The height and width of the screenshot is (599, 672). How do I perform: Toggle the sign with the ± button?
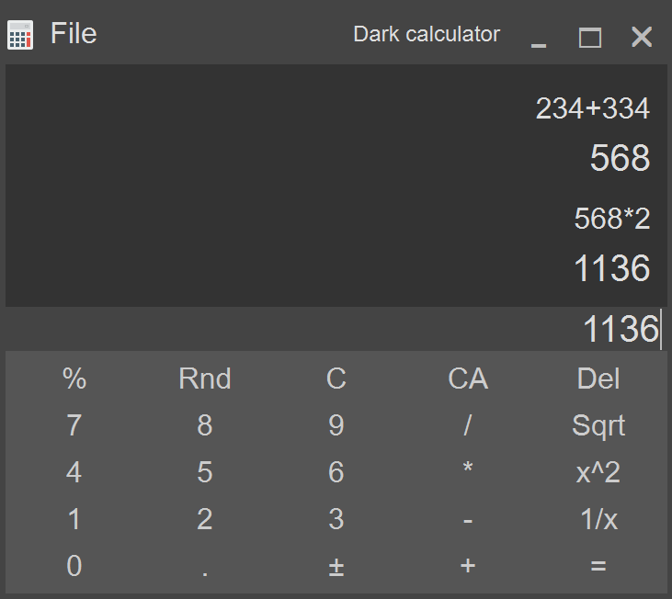pyautogui.click(x=336, y=566)
